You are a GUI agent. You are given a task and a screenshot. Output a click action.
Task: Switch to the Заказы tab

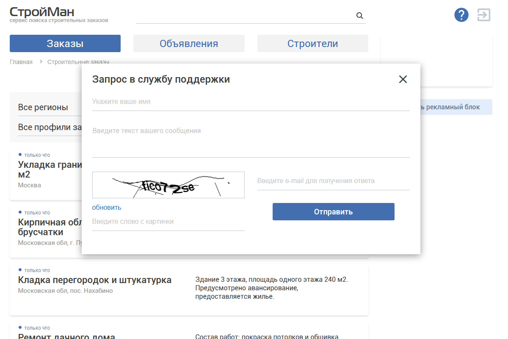click(65, 44)
